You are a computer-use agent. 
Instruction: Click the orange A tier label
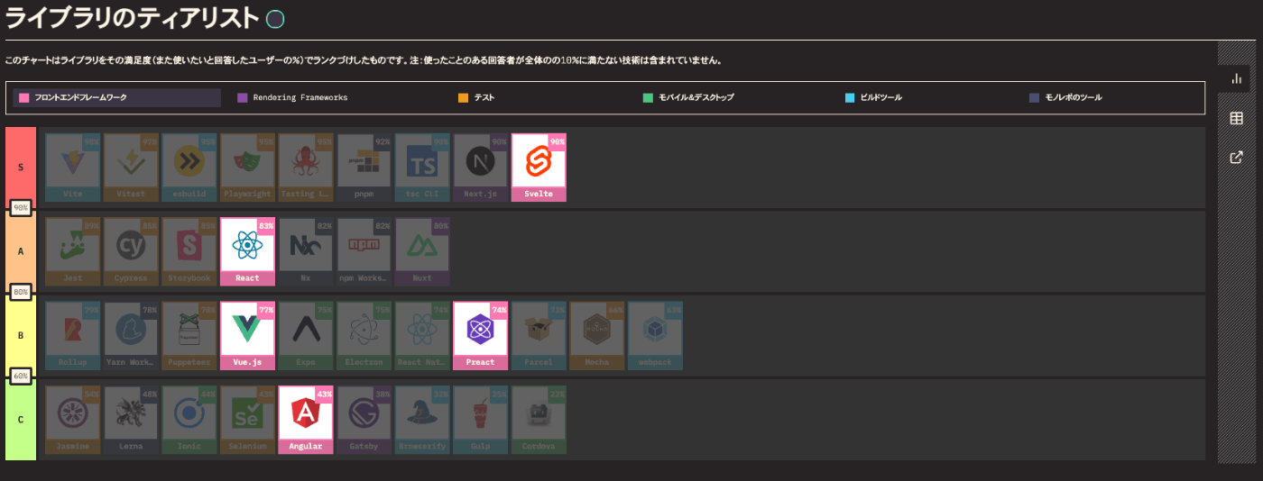coord(21,251)
